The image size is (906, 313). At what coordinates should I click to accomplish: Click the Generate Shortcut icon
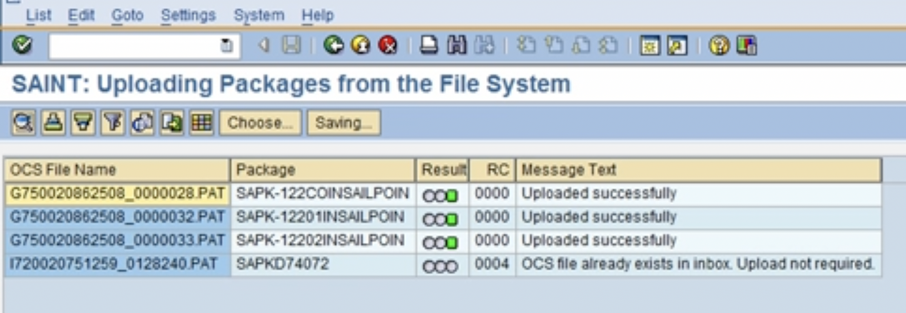[x=677, y=46]
